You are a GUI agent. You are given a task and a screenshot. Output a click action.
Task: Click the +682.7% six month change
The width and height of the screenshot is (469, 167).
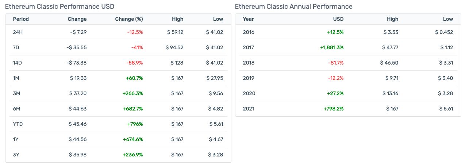pos(133,109)
